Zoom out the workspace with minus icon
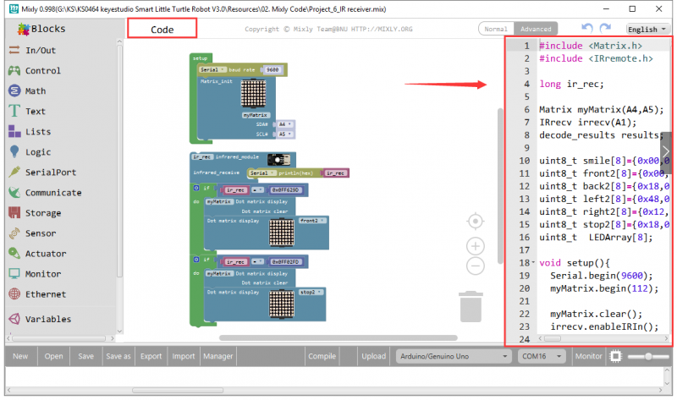This screenshot has height=400, width=677. tap(475, 266)
